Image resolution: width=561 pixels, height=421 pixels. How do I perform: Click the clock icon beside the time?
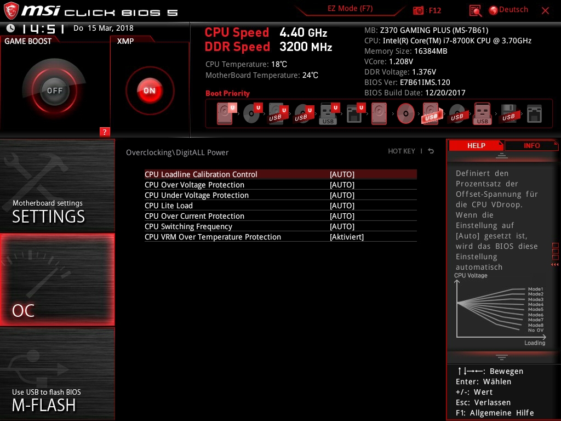click(x=11, y=28)
